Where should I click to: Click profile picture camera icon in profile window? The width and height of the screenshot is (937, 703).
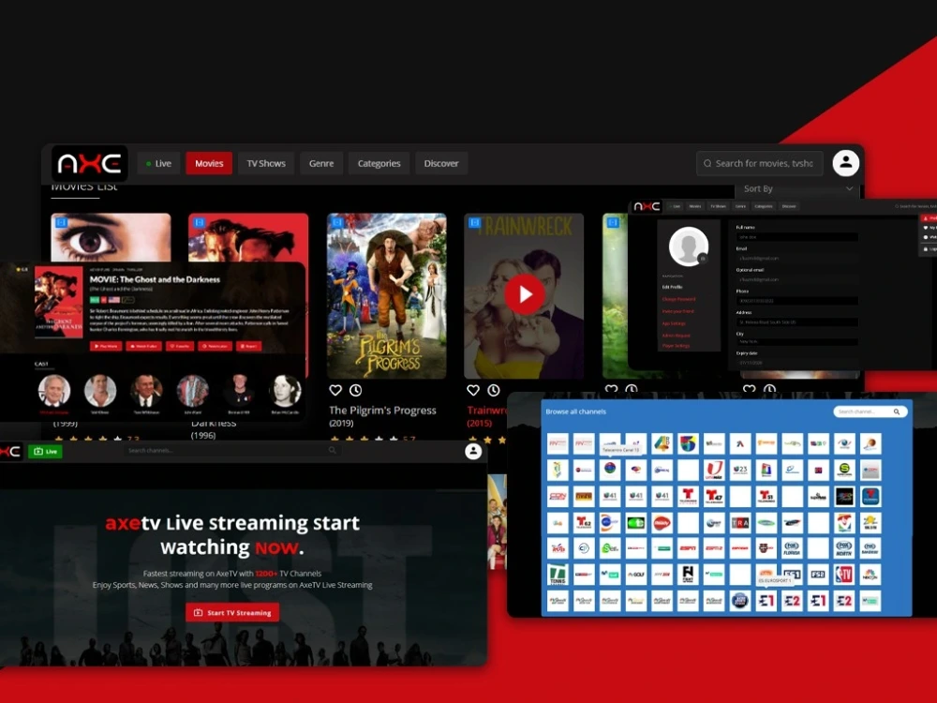(703, 259)
